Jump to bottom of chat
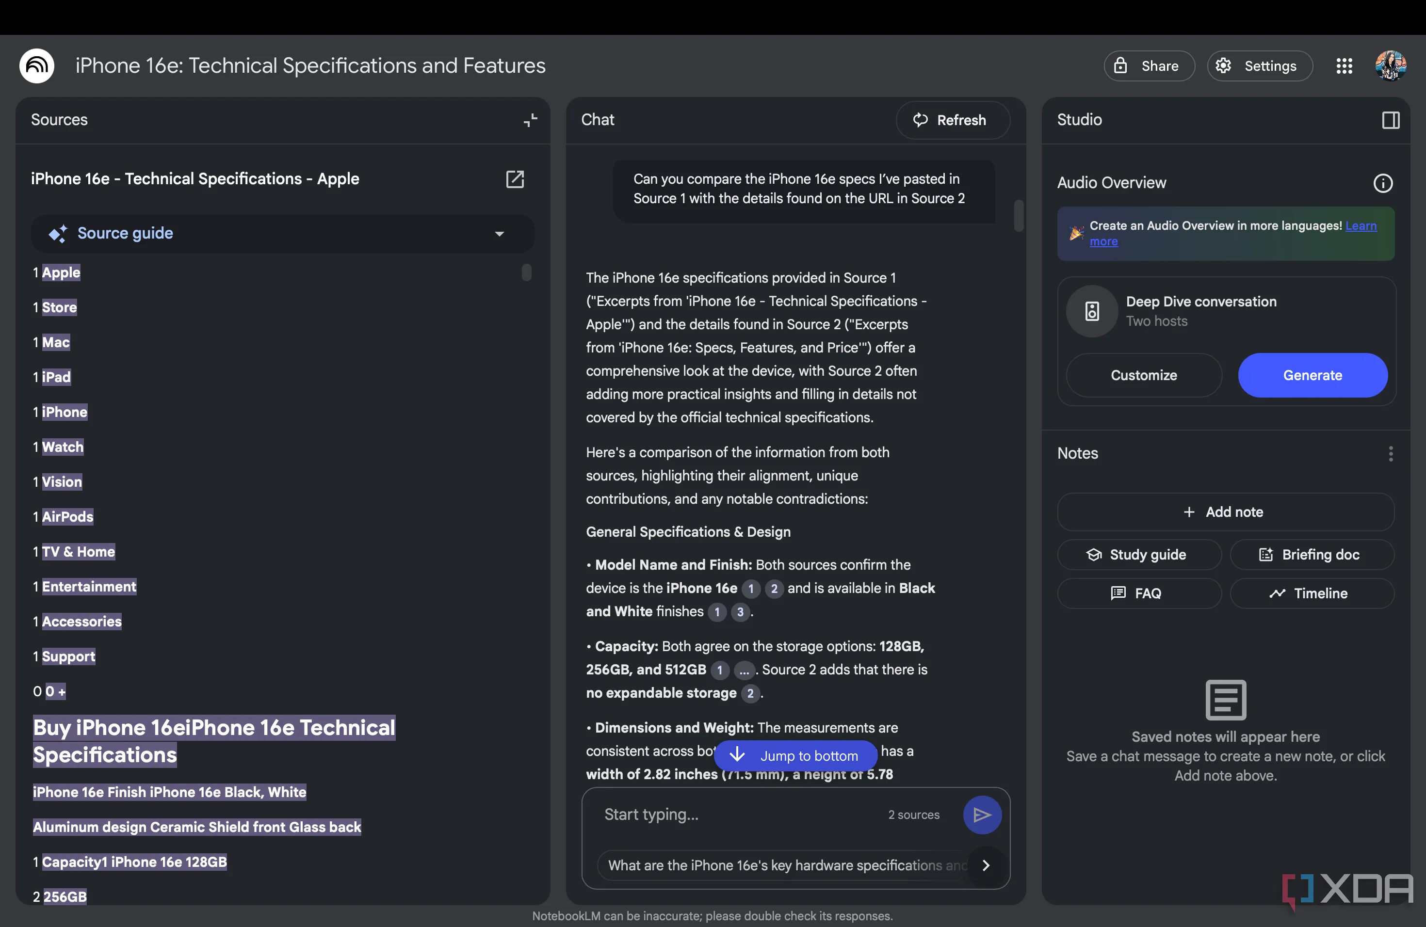The image size is (1426, 927). coord(795,755)
